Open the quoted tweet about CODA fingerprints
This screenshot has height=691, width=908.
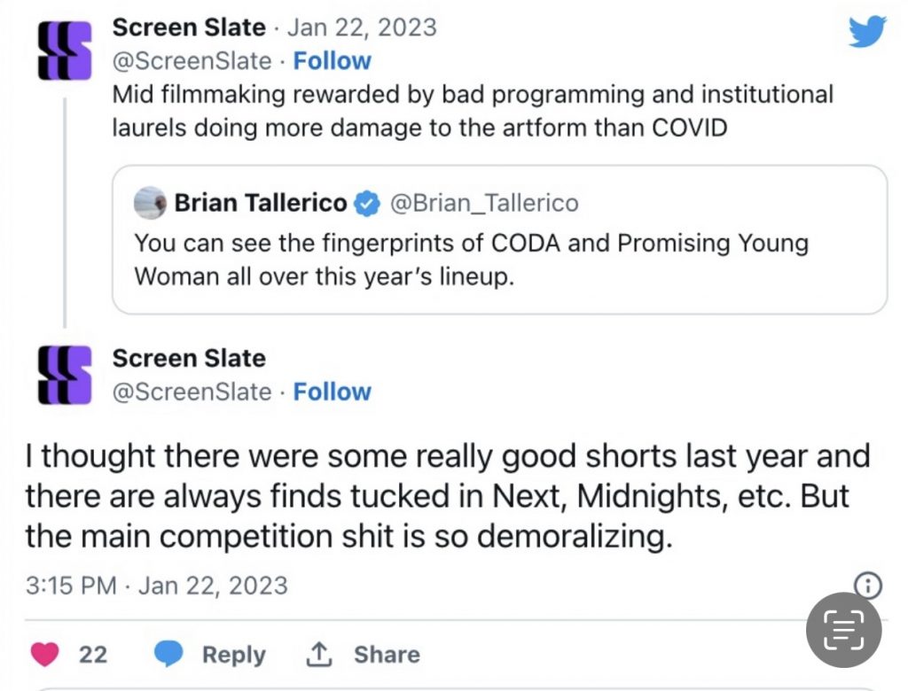pyautogui.click(x=499, y=259)
